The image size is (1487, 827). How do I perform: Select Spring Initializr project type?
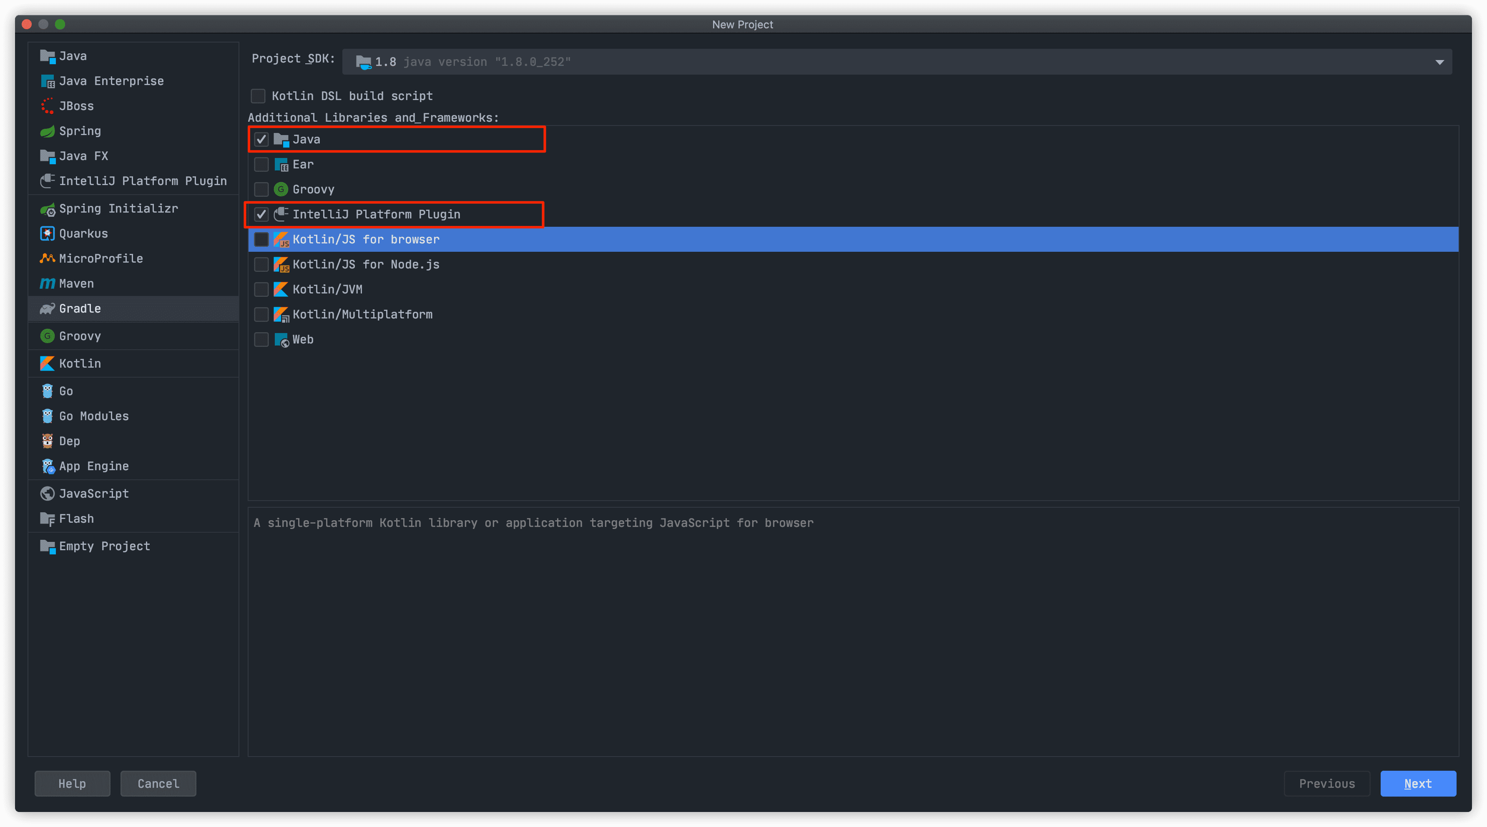(x=118, y=209)
